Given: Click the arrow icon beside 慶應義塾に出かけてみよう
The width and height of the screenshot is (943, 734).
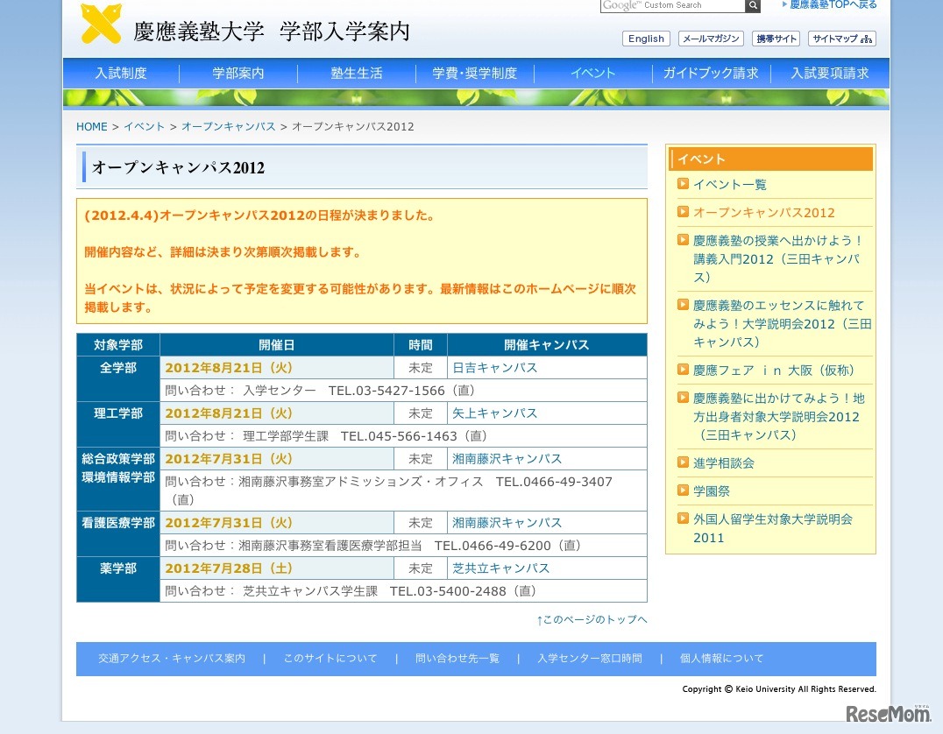Looking at the screenshot, I should 683,398.
